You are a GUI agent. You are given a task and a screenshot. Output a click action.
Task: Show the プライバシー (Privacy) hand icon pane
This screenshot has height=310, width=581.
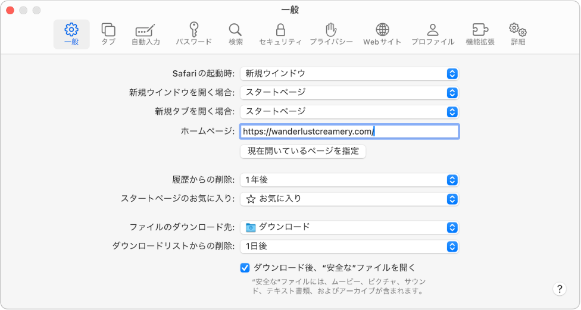(x=331, y=34)
